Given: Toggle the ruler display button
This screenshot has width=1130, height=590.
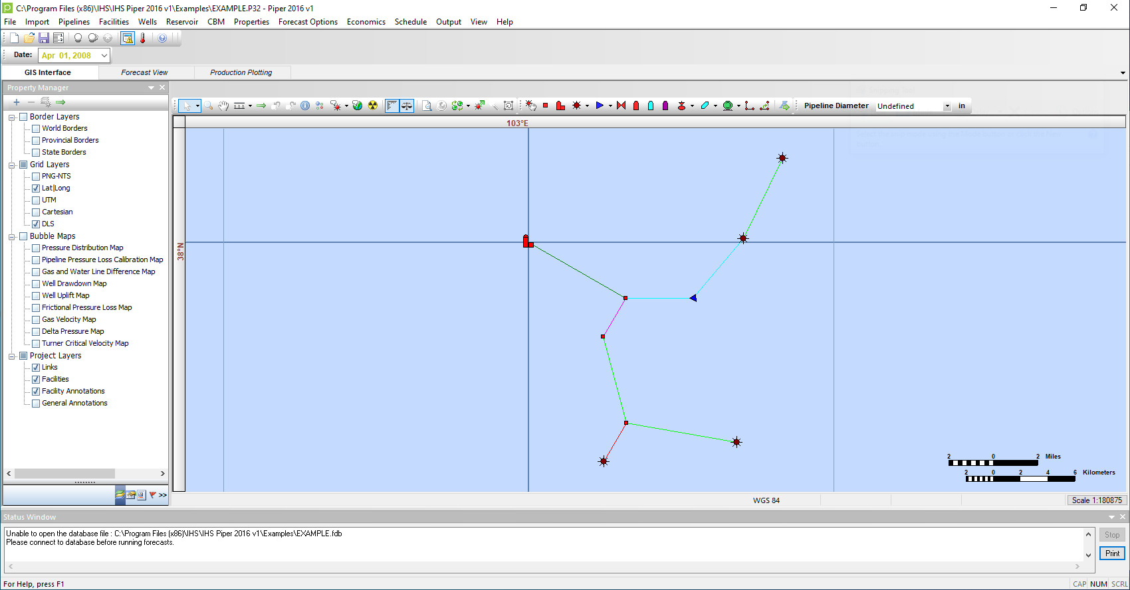Looking at the screenshot, I should [392, 106].
